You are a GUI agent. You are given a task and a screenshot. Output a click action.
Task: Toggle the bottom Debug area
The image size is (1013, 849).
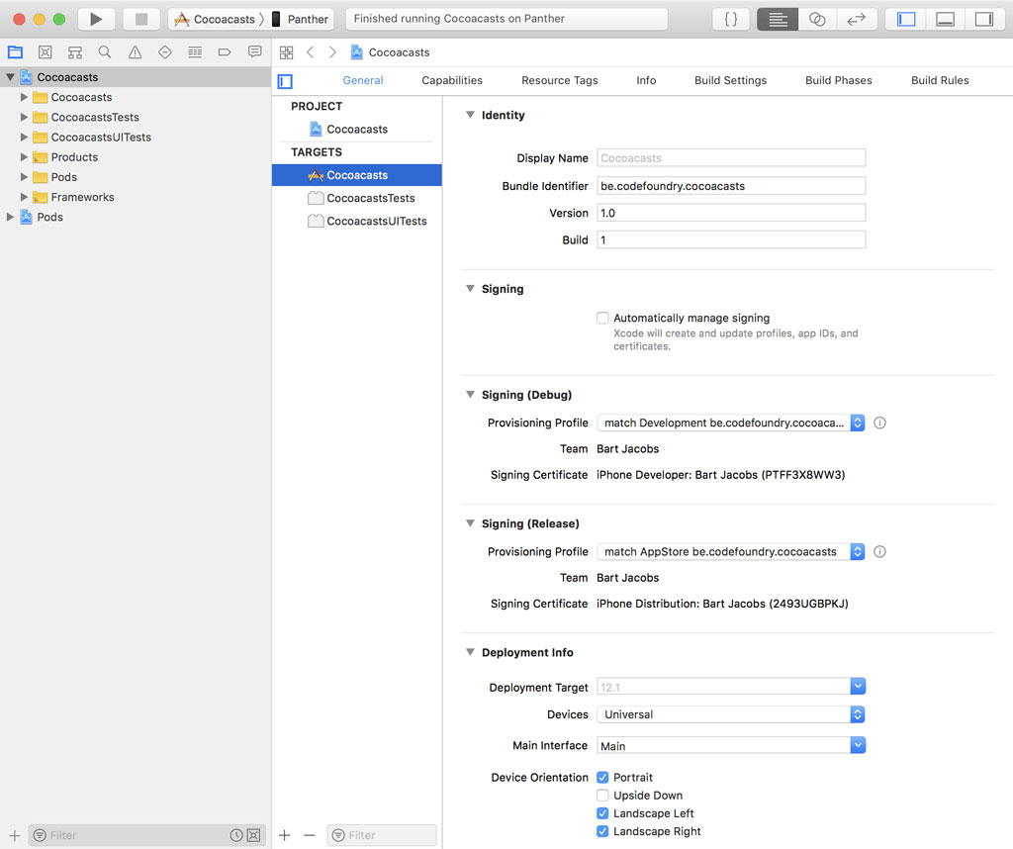click(945, 19)
